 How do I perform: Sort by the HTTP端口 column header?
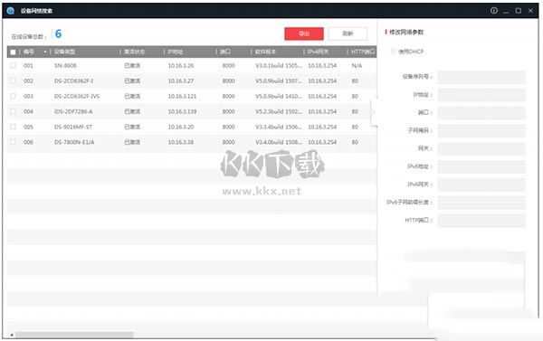pos(363,52)
